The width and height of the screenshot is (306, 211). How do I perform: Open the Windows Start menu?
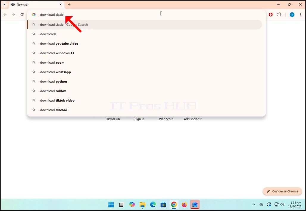click(111, 204)
